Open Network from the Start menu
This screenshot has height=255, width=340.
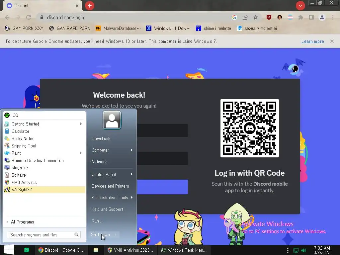[x=99, y=162]
